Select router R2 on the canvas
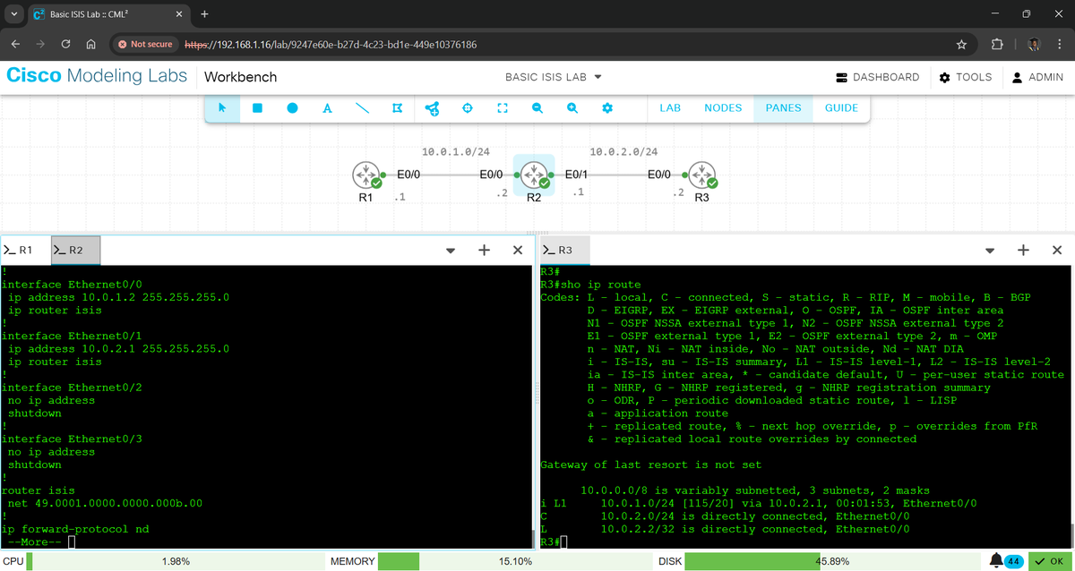This screenshot has height=571, width=1075. click(534, 175)
